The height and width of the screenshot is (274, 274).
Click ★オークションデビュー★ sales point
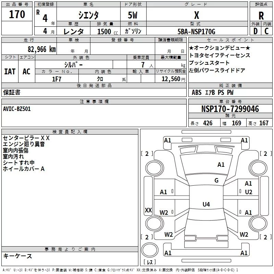220,48
